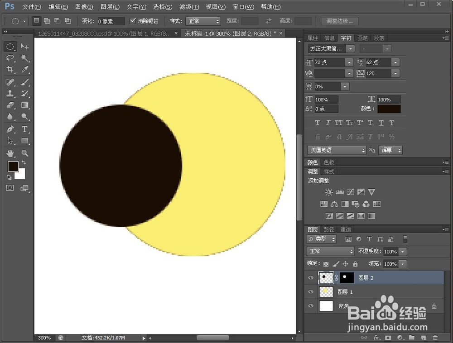Open the 图像(I) menu
The height and width of the screenshot is (343, 453).
tap(84, 7)
